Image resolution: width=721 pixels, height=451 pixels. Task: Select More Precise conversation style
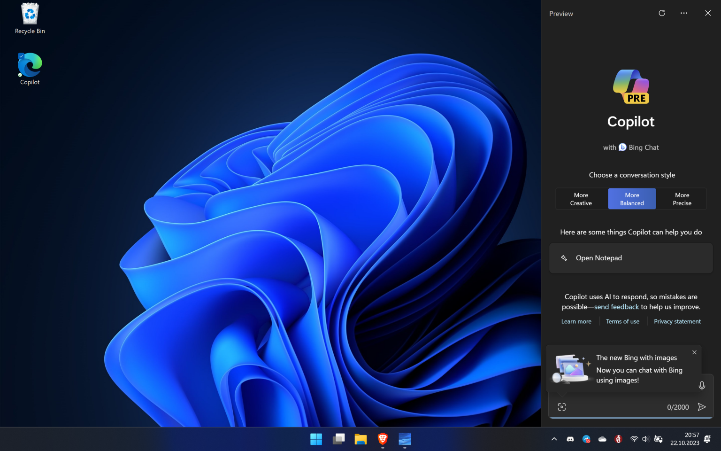coord(682,199)
